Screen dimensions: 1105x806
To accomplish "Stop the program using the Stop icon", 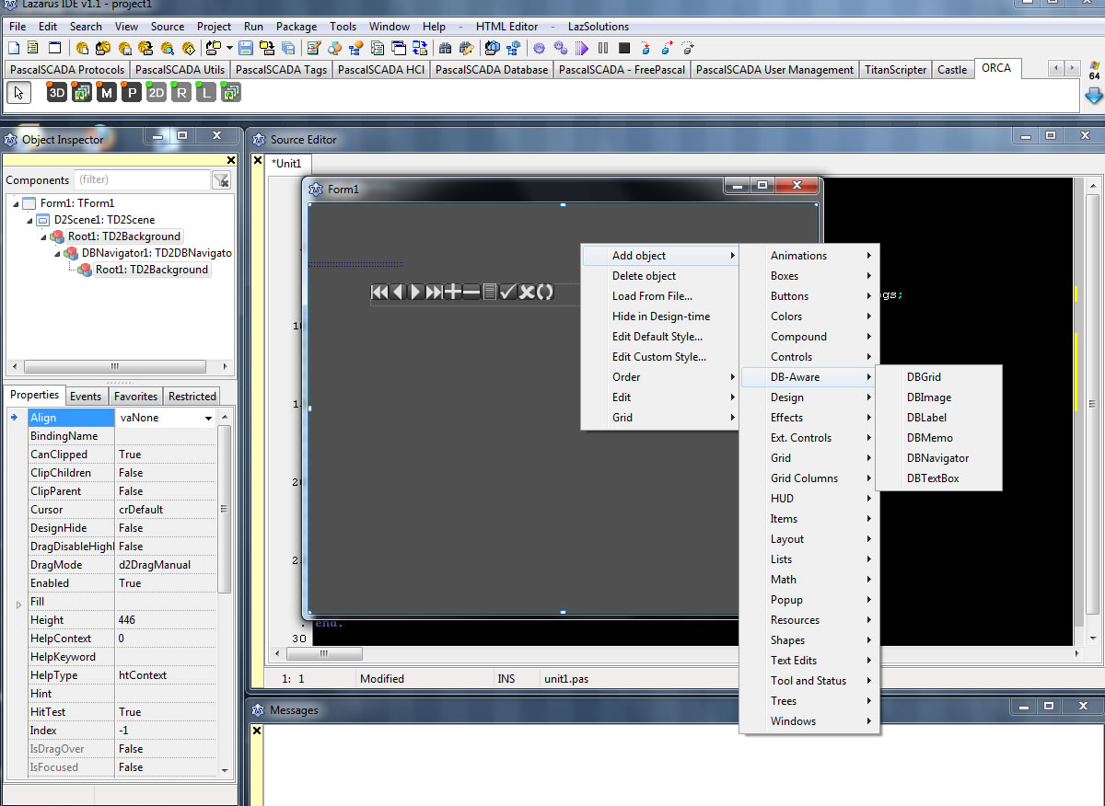I will pos(624,48).
